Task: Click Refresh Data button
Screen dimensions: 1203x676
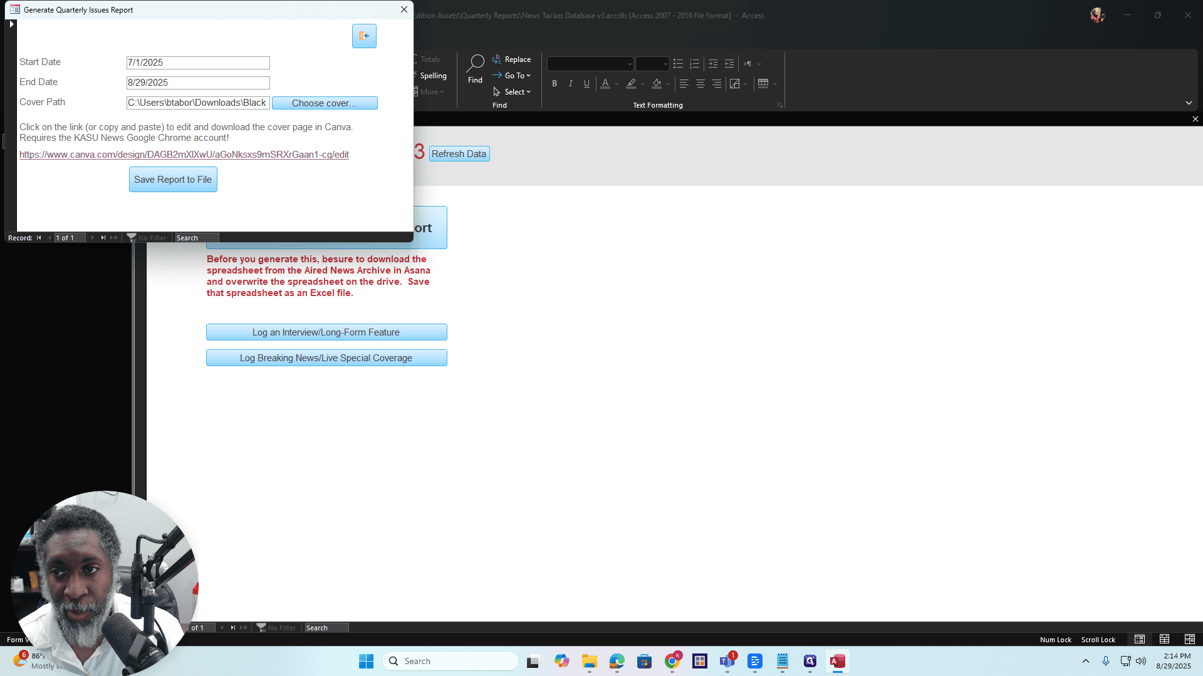Action: (459, 154)
